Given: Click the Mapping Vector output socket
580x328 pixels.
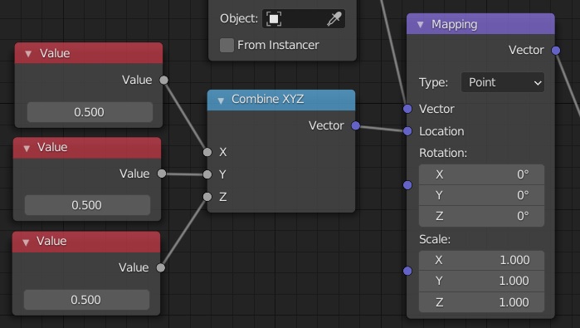Looking at the screenshot, I should pos(556,51).
